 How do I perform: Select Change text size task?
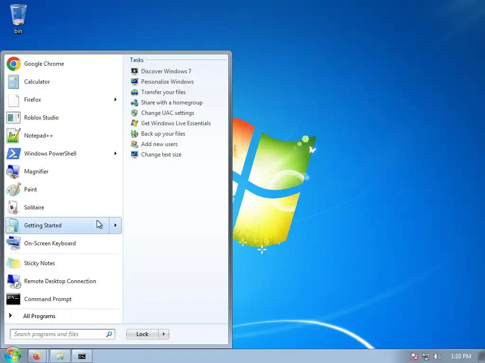coord(161,155)
